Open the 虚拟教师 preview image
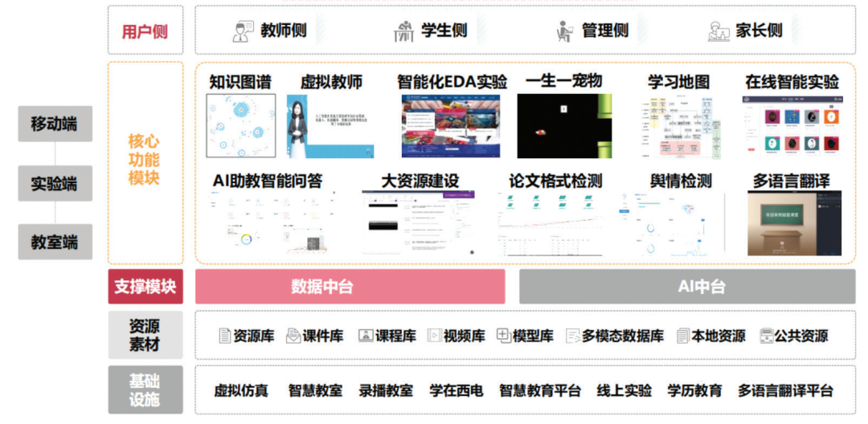The image size is (868, 424). coord(330,126)
